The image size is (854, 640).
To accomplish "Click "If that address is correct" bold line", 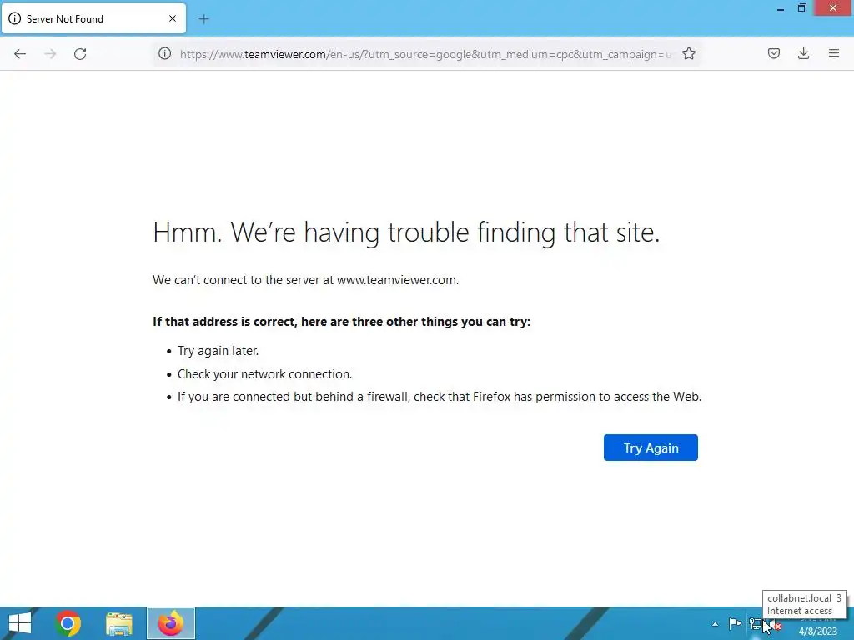I will point(341,322).
